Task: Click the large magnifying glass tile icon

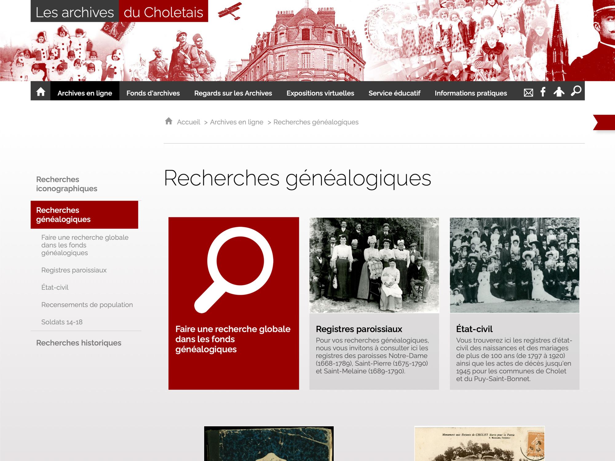Action: [x=234, y=270]
